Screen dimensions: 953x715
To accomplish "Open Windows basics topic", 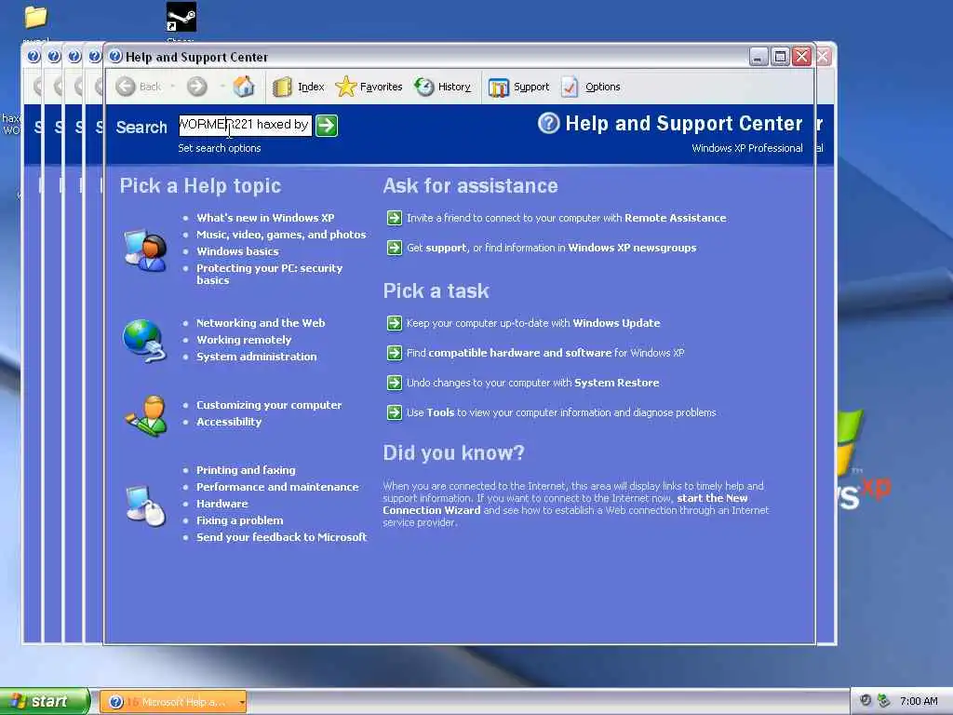I will 237,251.
